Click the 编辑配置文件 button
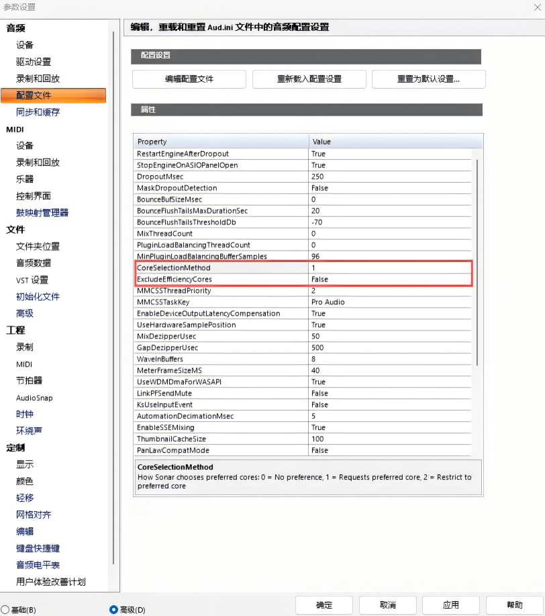Viewport: 545px width, 616px height. tap(189, 79)
